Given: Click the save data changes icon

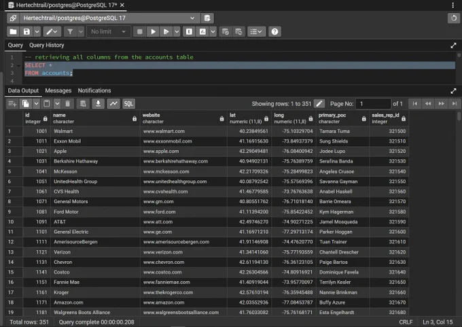Looking at the screenshot, I should (83, 103).
